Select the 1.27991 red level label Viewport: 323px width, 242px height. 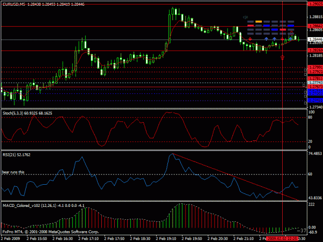pos(315,67)
